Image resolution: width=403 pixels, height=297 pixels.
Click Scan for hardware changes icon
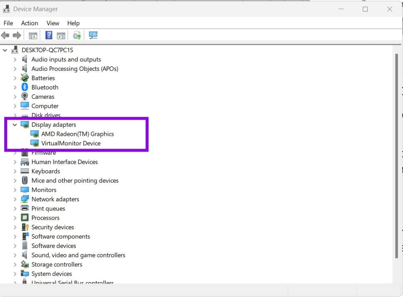pyautogui.click(x=93, y=35)
